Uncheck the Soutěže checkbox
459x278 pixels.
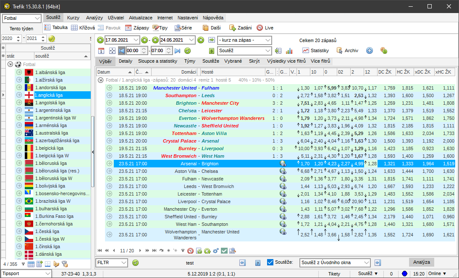[x=270, y=262]
